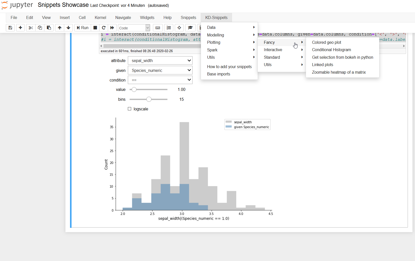
Task: Insert Conditional Histogram snippet
Action: [342, 50]
